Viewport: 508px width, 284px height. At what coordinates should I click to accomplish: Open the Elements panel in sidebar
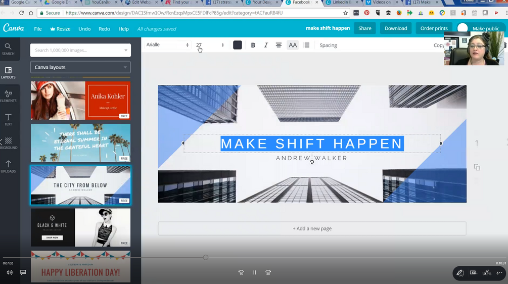coord(8,96)
